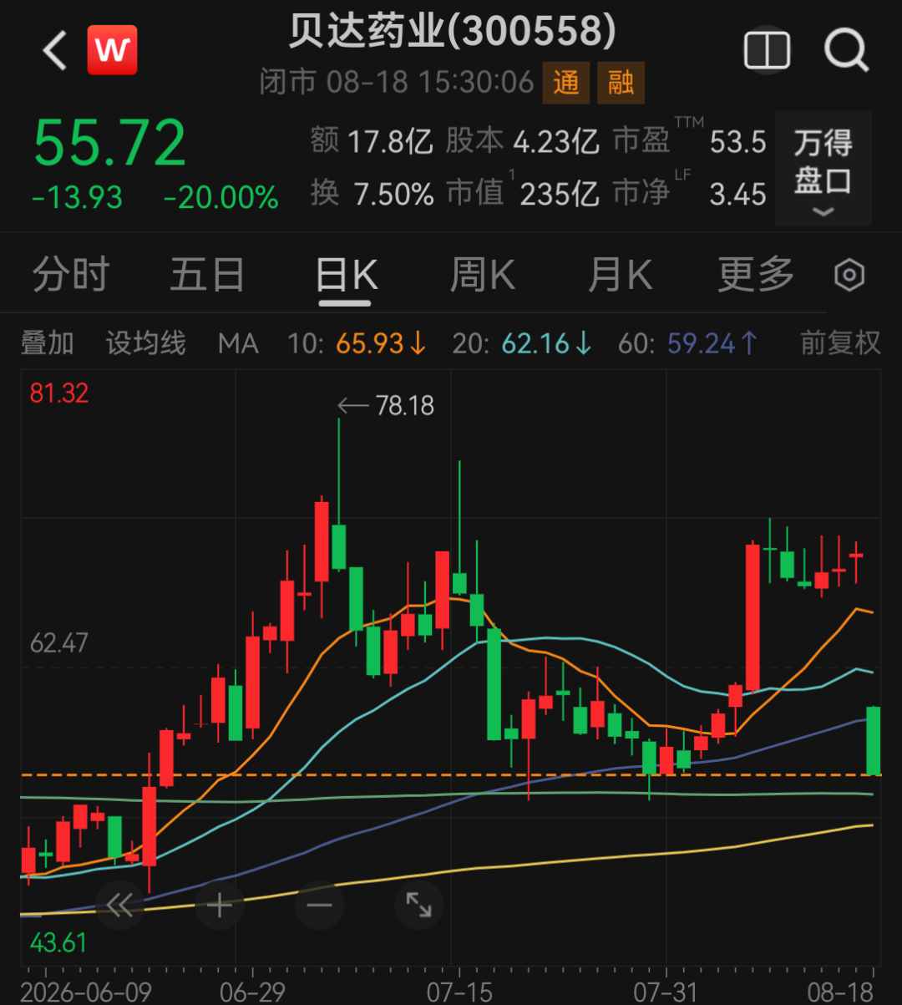
Task: Expand the 万得盘口 panel
Action: pyautogui.click(x=823, y=169)
